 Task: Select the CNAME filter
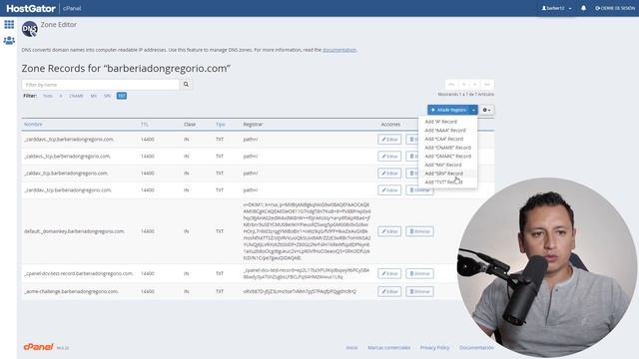(76, 96)
